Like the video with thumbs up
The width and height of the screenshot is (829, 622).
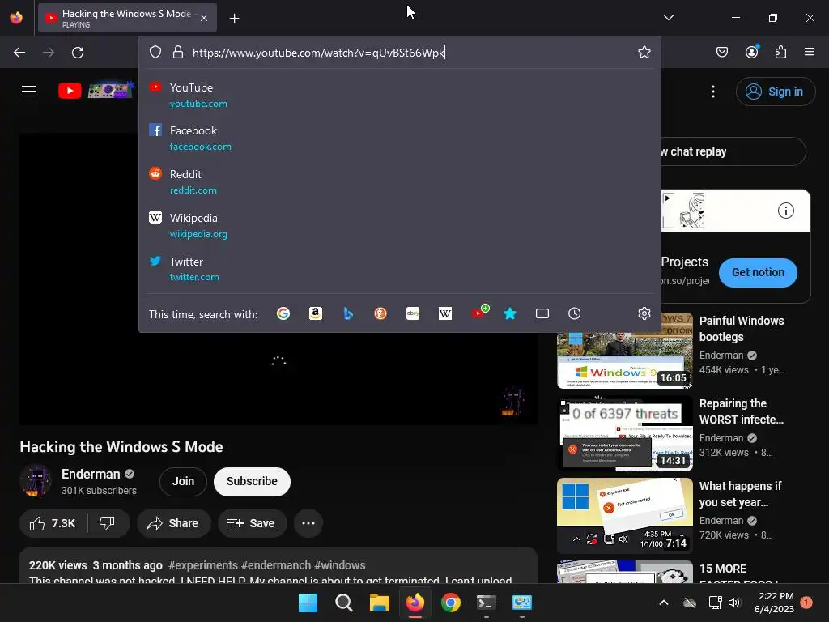click(x=53, y=523)
